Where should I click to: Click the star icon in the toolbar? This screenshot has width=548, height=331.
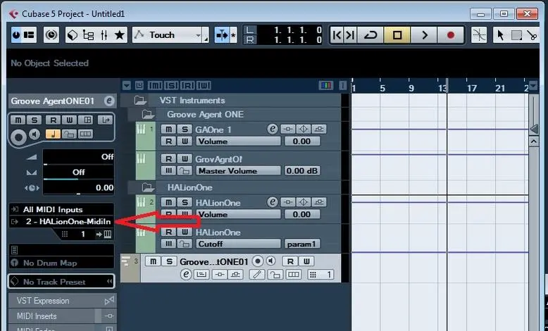(x=120, y=35)
